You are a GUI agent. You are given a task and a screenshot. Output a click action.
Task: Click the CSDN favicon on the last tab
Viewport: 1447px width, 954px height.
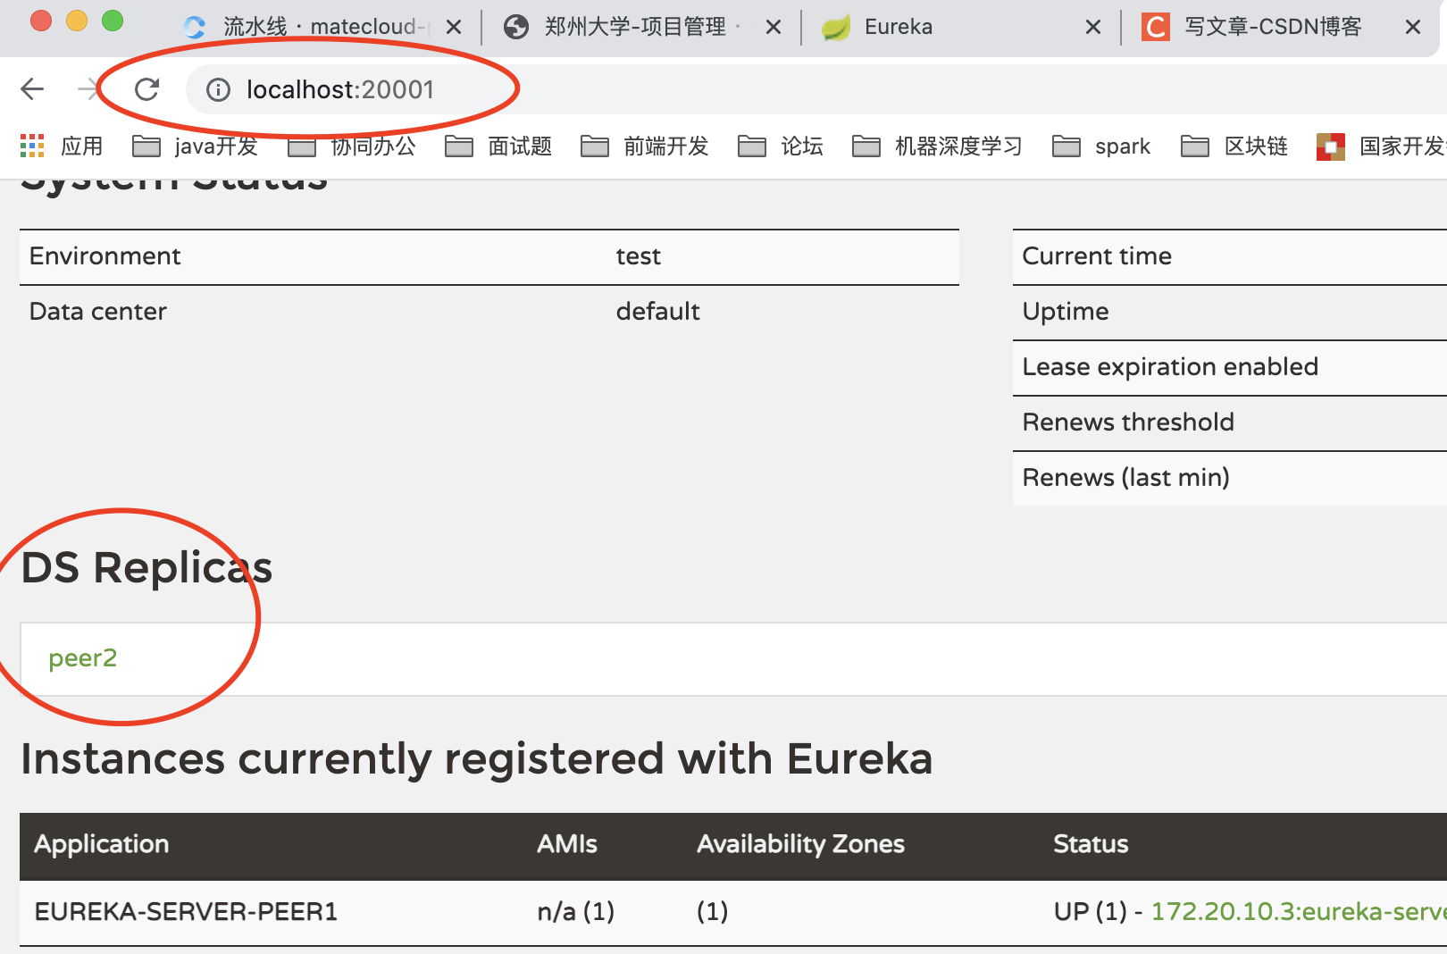click(x=1154, y=27)
